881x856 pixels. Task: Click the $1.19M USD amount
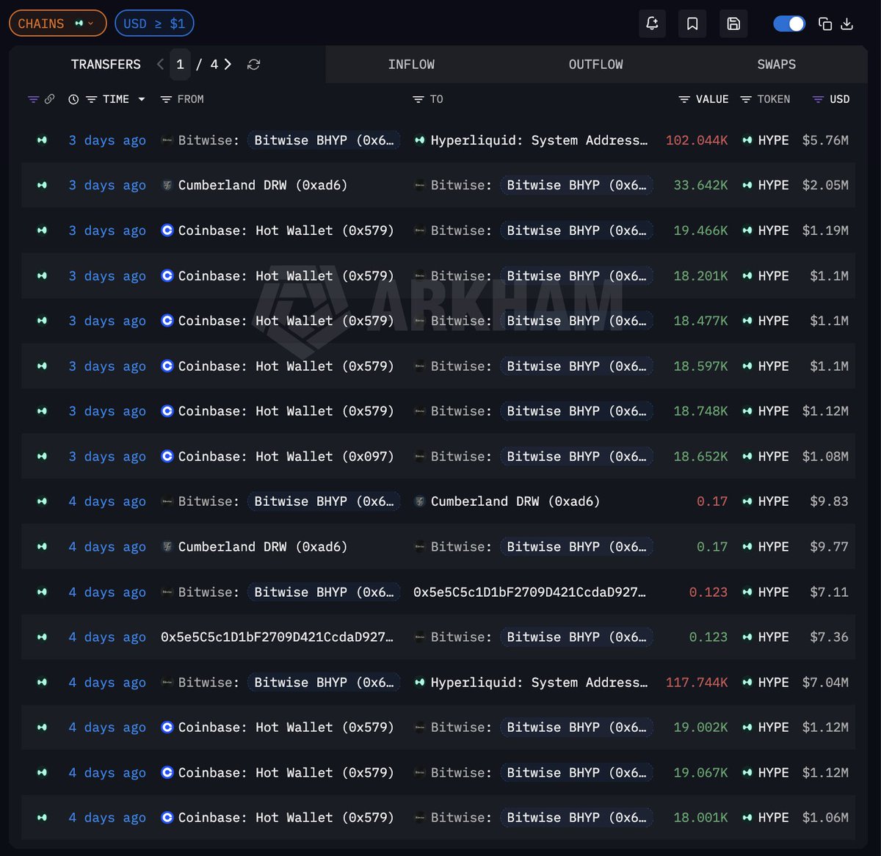pos(825,231)
